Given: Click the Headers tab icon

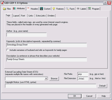Looking at the screenshot, I should coord(28,9).
